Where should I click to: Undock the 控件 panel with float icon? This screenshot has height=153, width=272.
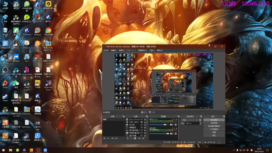[224, 116]
